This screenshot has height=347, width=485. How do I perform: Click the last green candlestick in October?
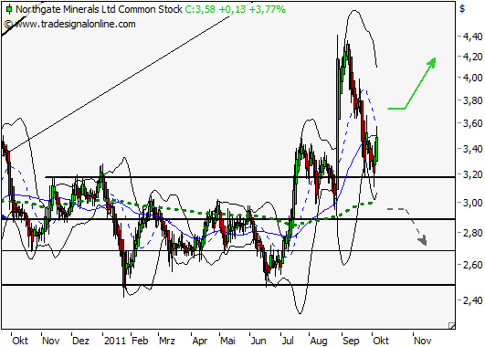[x=377, y=149]
